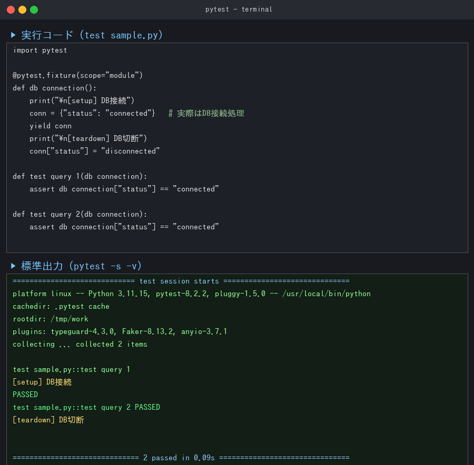Click the print line containing "[teardown]" in code
474x465 pixels.
[x=88, y=138]
